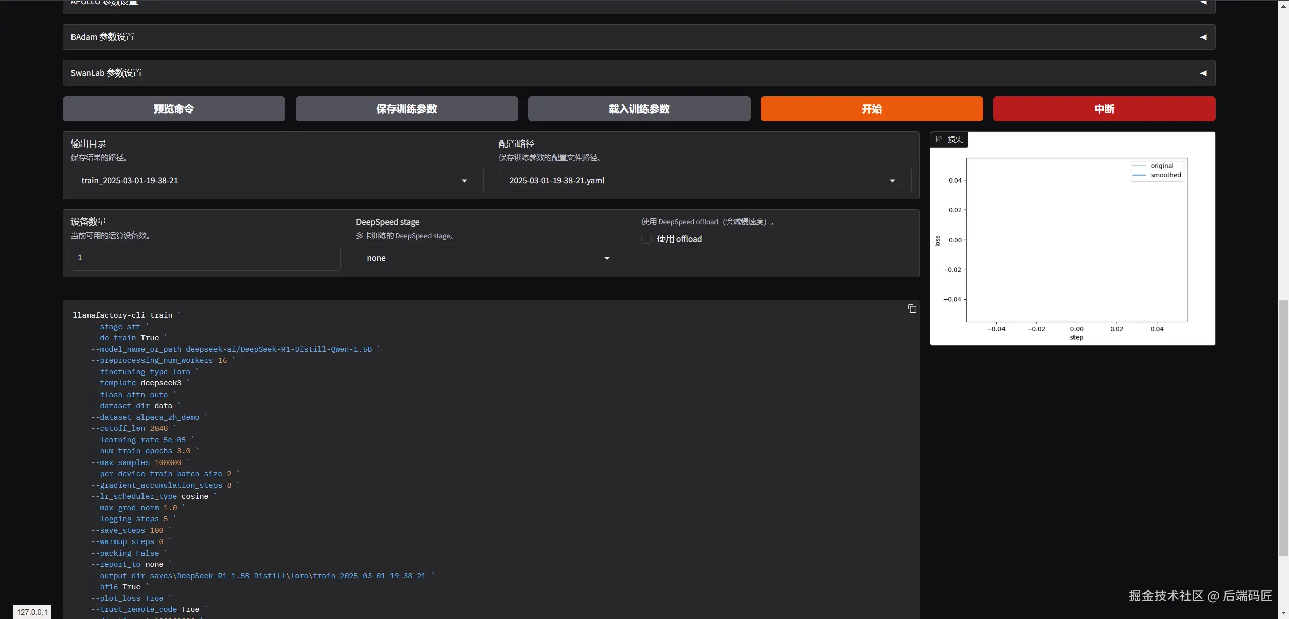Open SwanLab 参数设置 accordion header
1289x619 pixels.
106,73
